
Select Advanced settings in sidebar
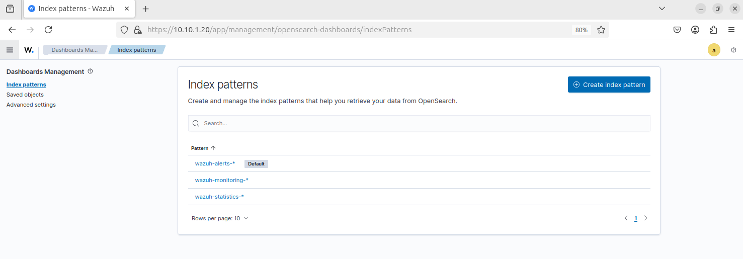(x=31, y=105)
